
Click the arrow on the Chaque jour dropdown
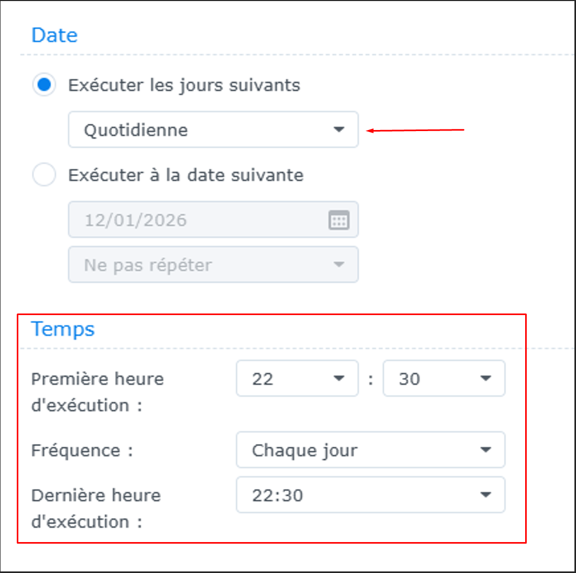(x=486, y=450)
